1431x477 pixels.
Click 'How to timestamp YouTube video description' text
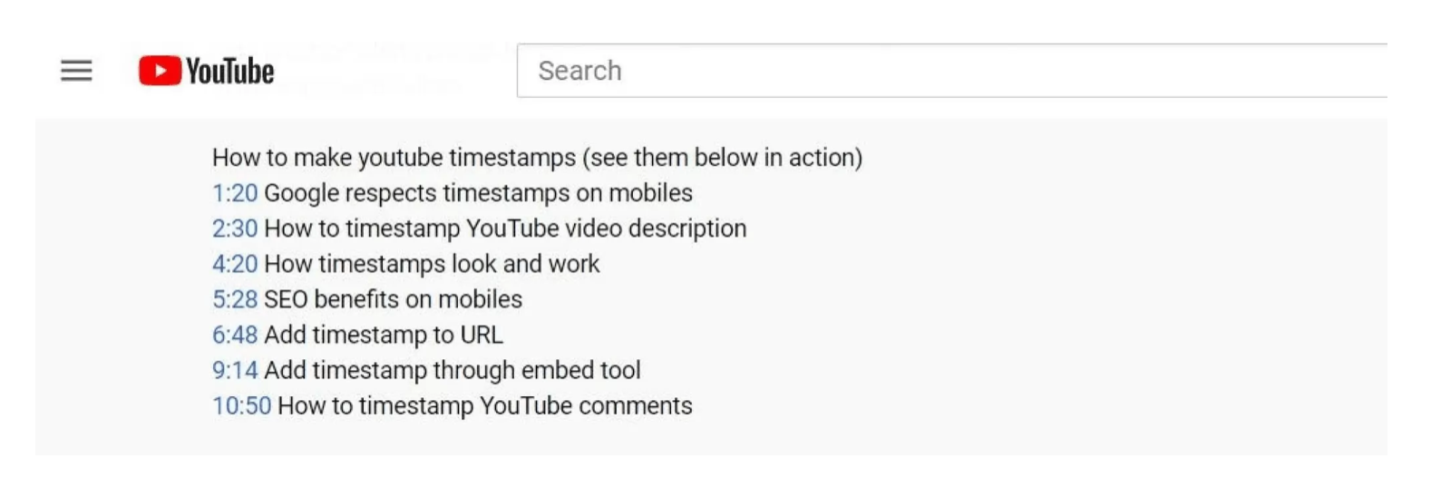point(505,229)
